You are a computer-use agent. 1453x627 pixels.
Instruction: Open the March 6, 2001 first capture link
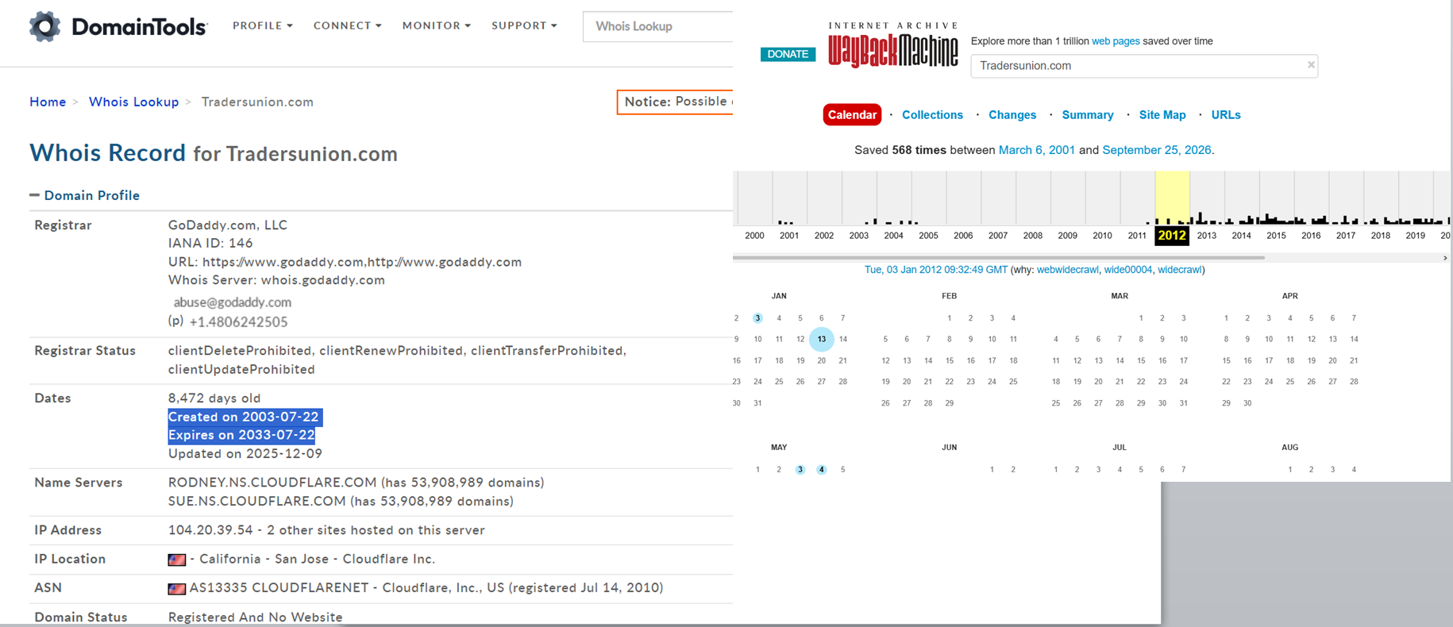(x=1037, y=150)
